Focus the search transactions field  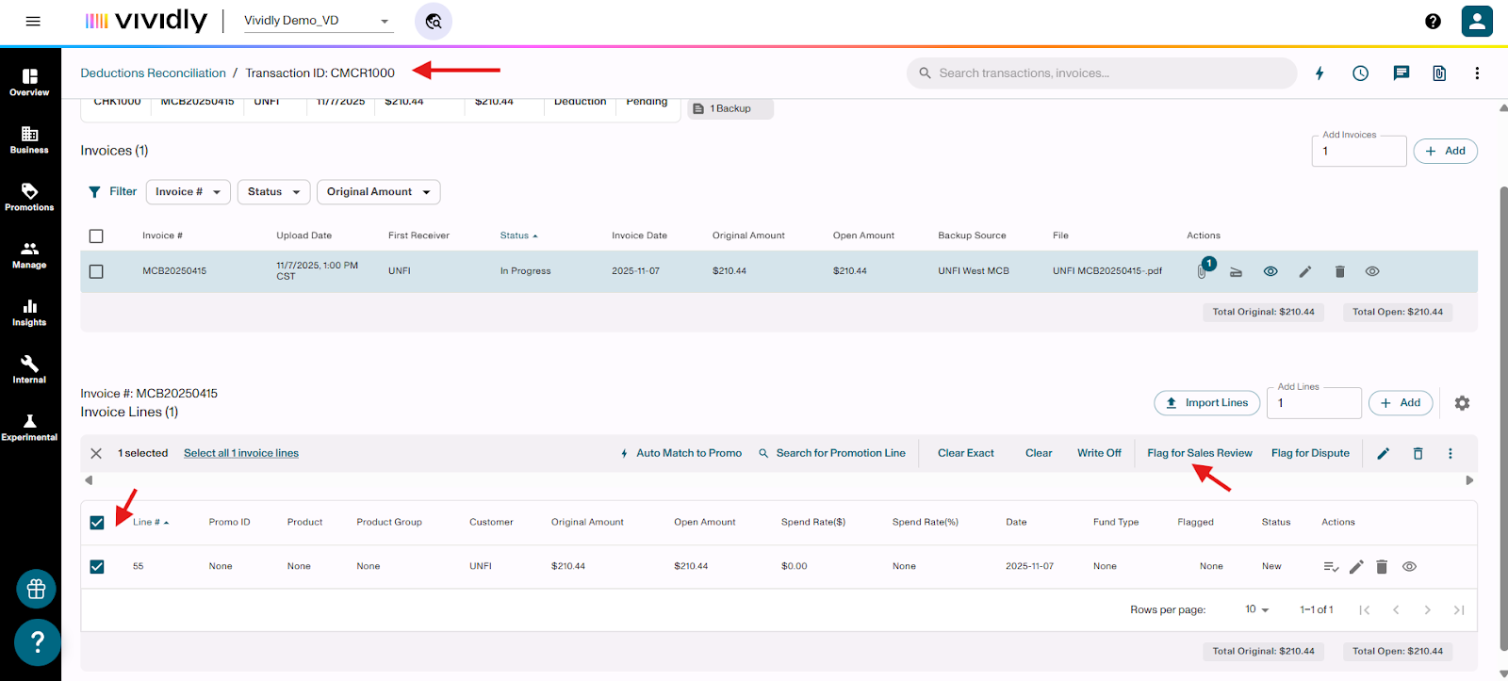pyautogui.click(x=1103, y=73)
